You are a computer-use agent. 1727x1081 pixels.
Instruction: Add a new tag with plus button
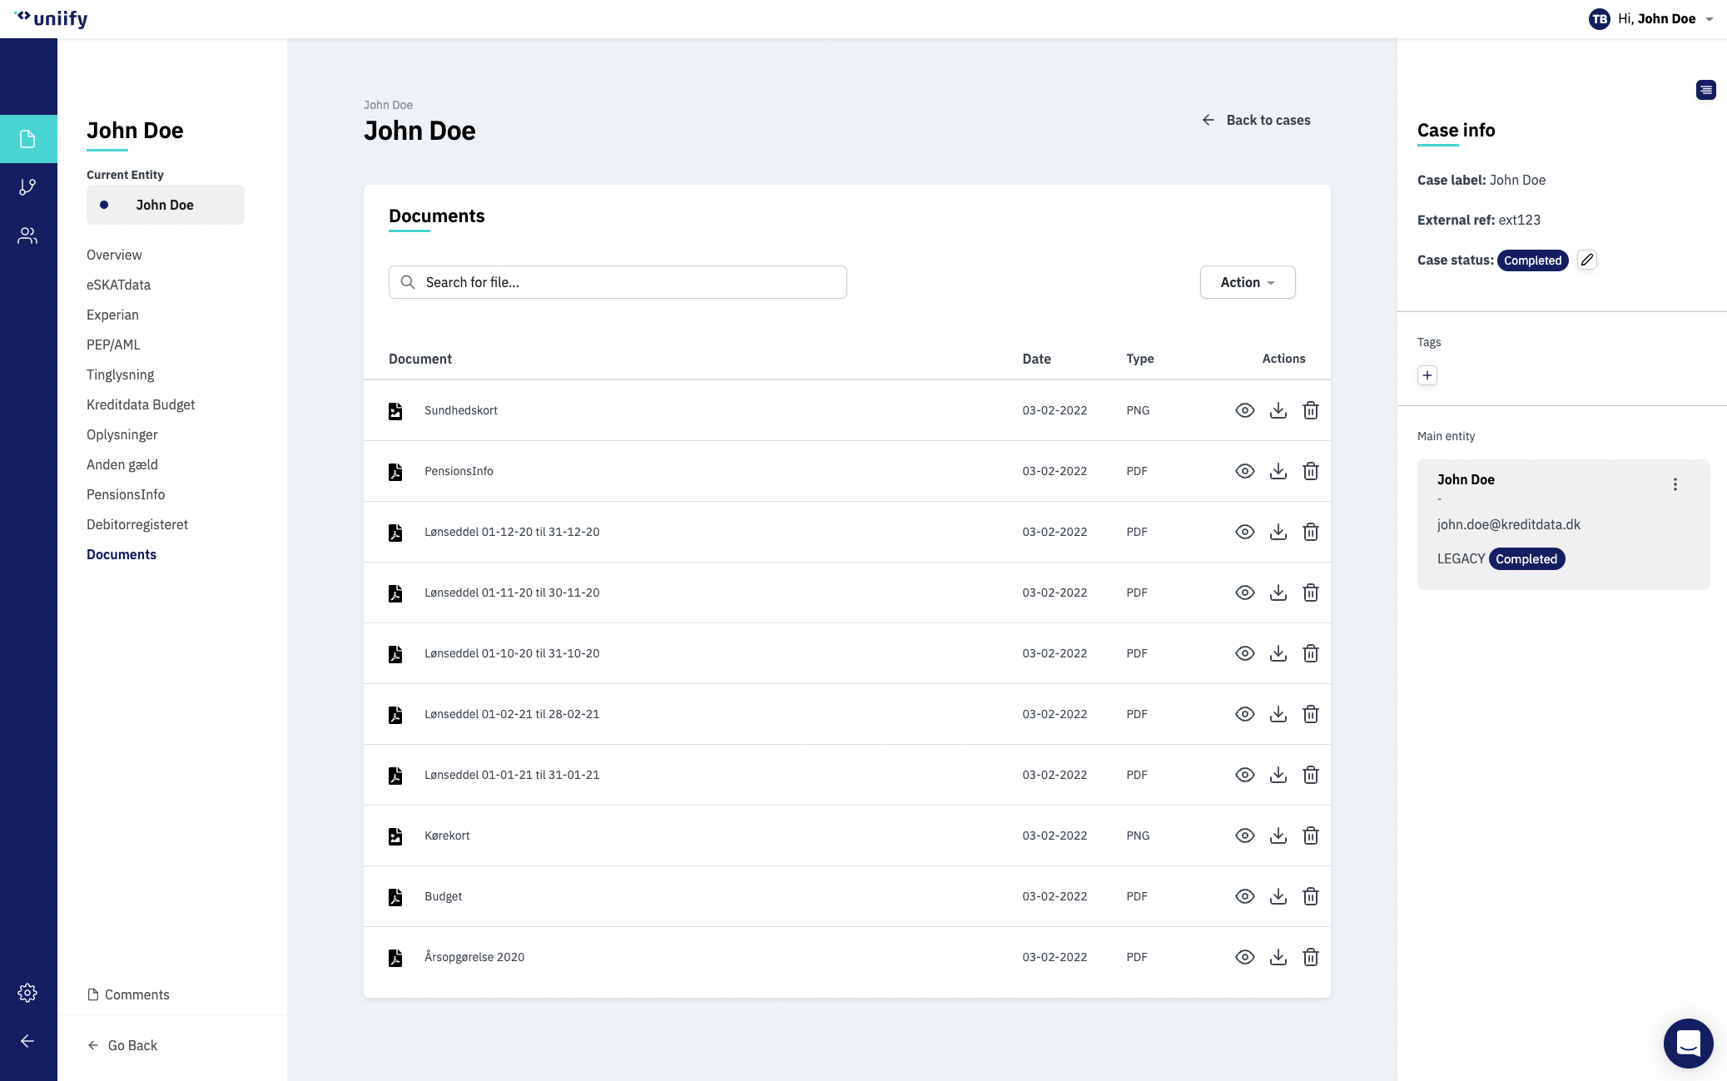pyautogui.click(x=1427, y=375)
